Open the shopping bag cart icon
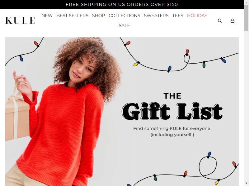249x186 pixels. (233, 21)
